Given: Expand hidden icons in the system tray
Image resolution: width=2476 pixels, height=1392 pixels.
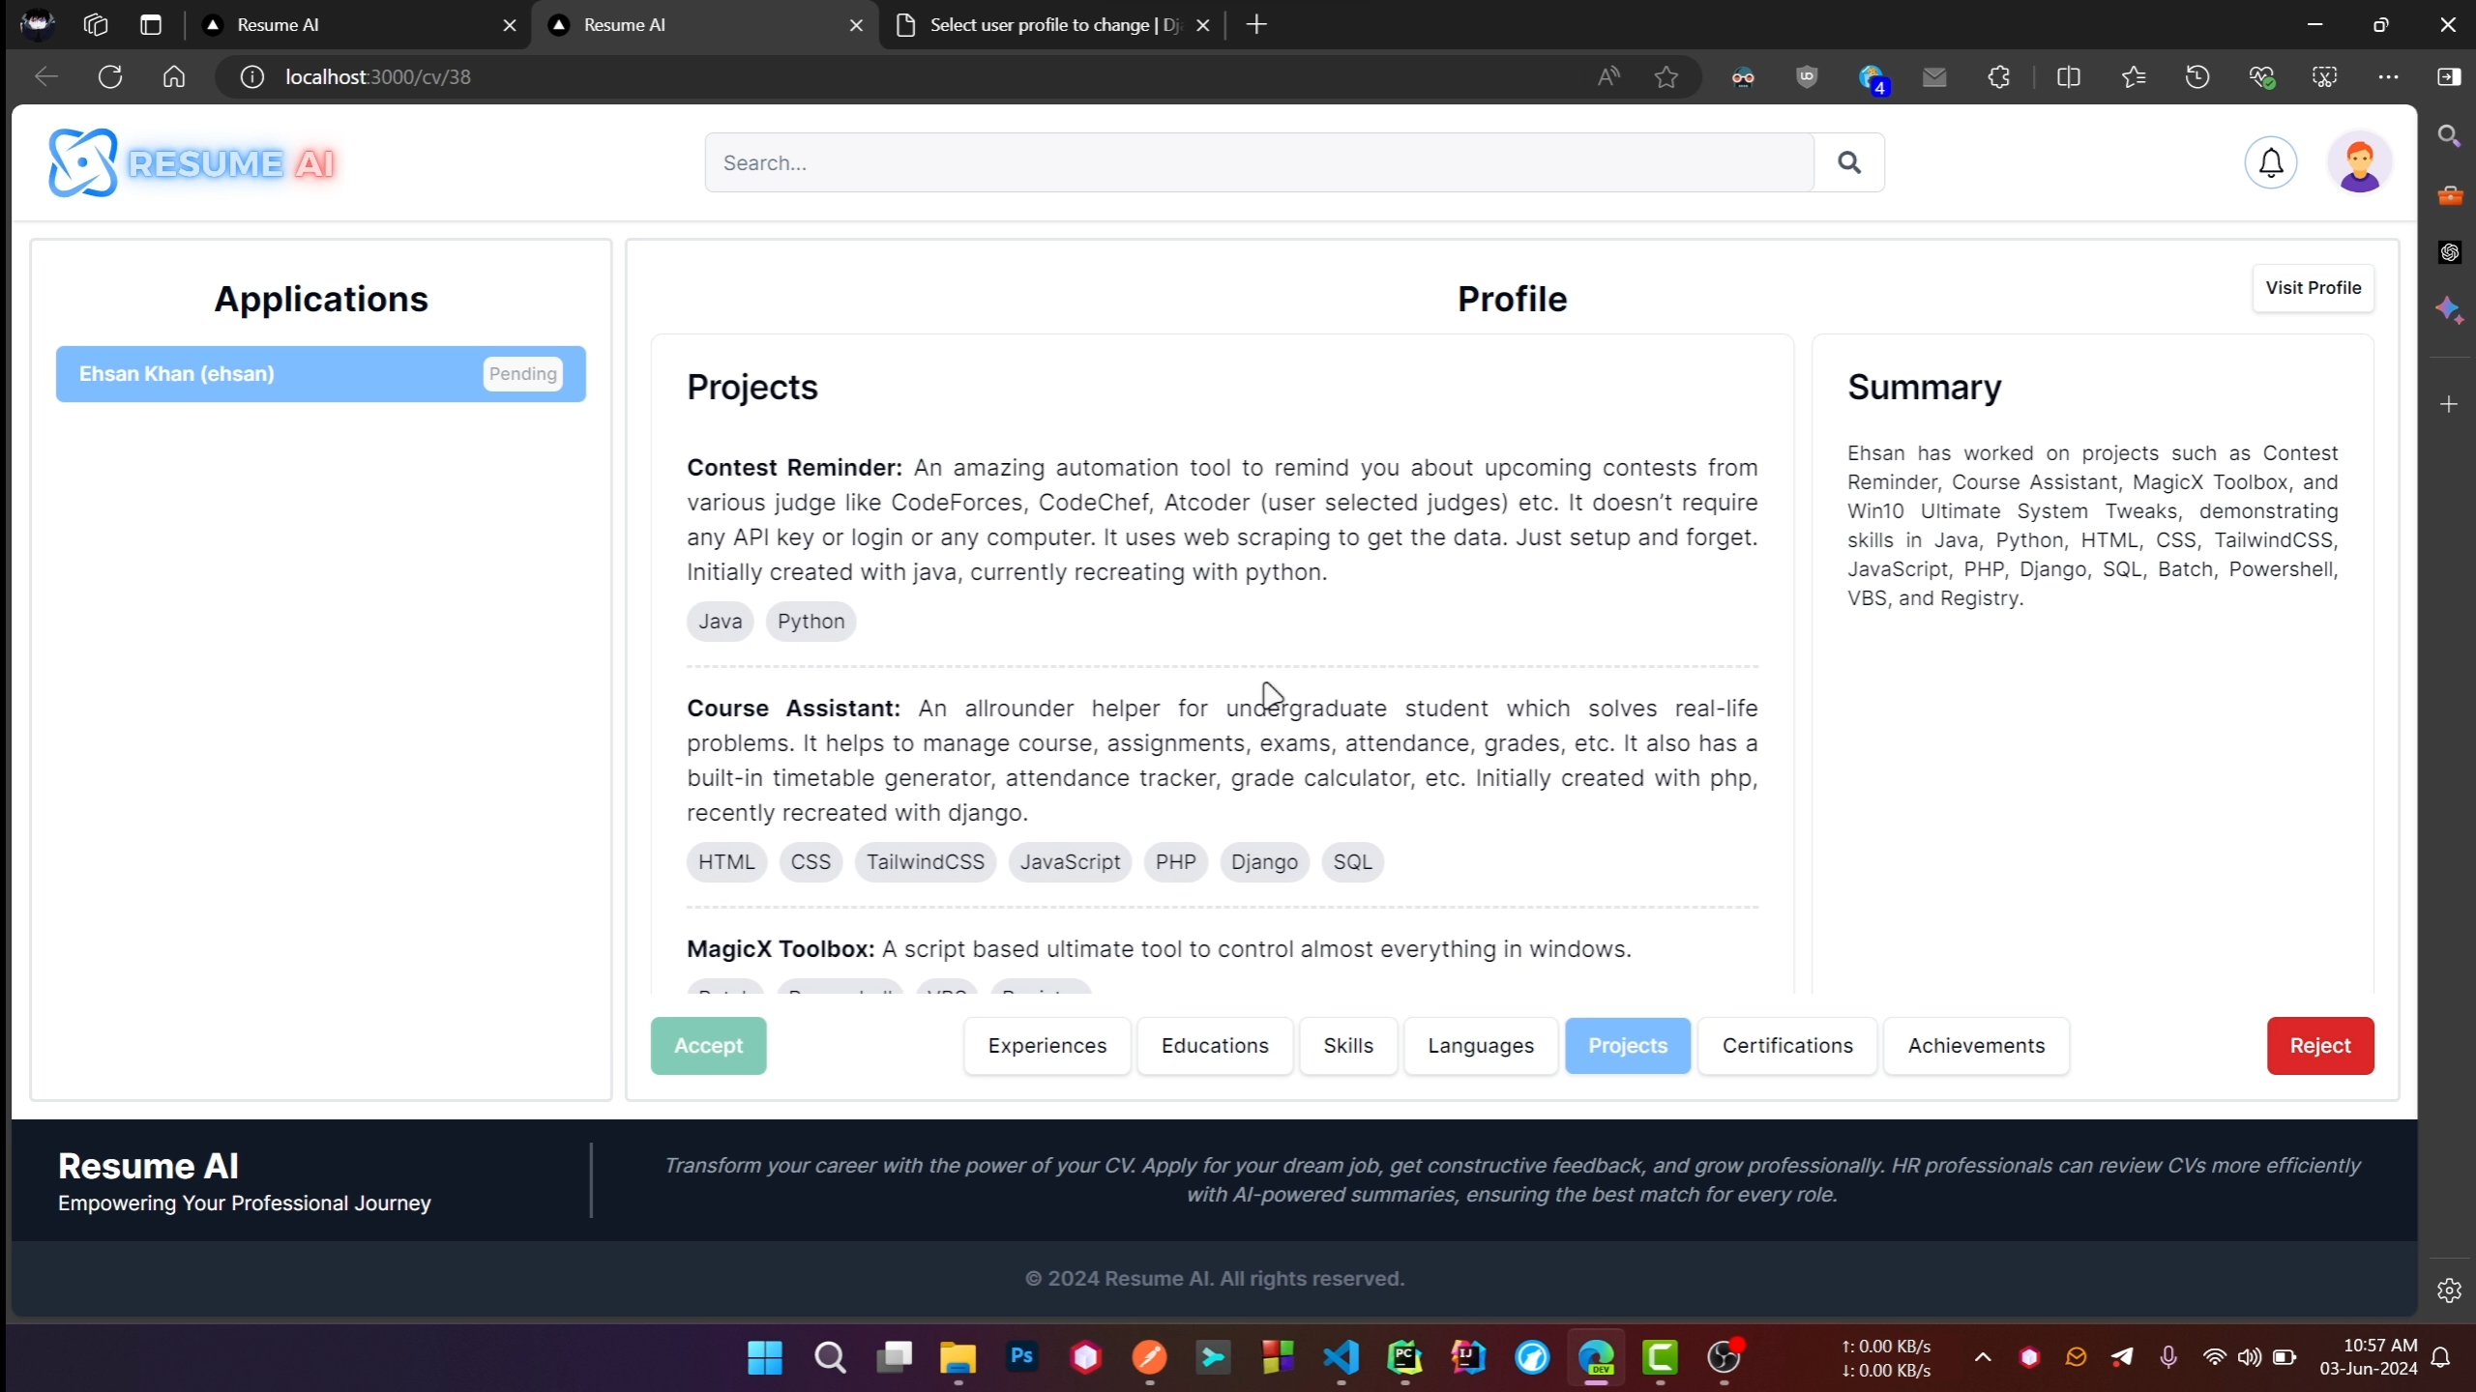Looking at the screenshot, I should click(1982, 1357).
